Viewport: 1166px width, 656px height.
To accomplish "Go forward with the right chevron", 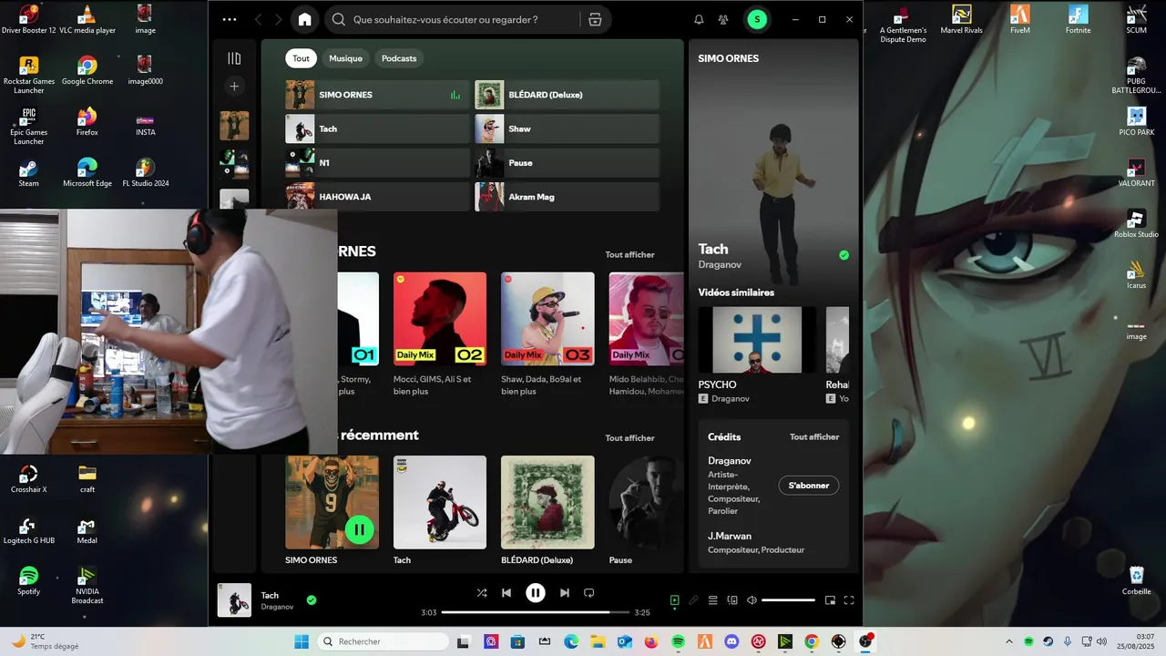I will (279, 19).
